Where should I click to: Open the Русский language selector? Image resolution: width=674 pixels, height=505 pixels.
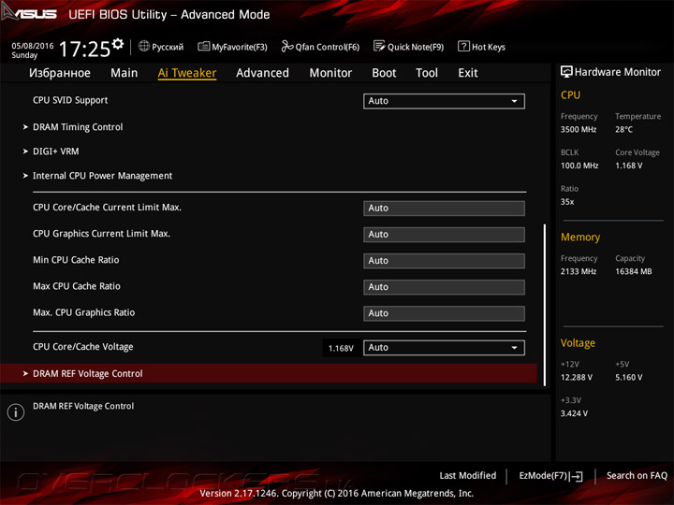(x=161, y=47)
